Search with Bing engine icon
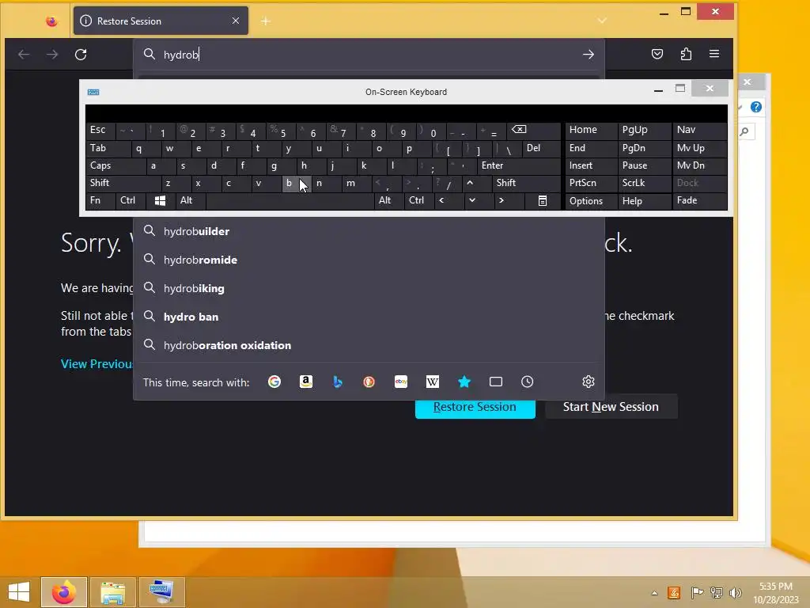 coord(337,382)
